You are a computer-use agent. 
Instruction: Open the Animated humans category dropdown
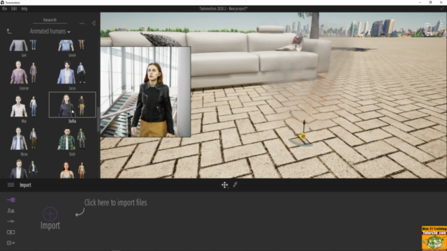pyautogui.click(x=50, y=31)
